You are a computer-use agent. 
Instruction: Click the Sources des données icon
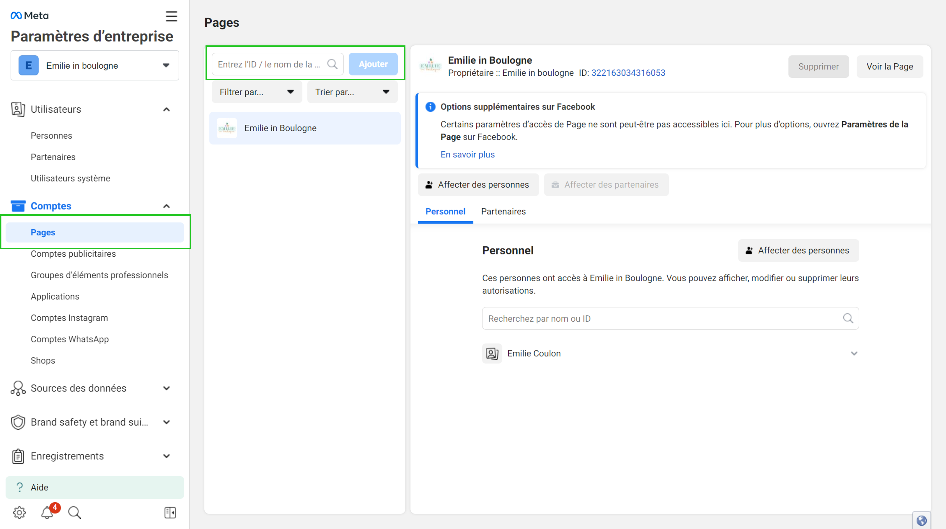(18, 388)
